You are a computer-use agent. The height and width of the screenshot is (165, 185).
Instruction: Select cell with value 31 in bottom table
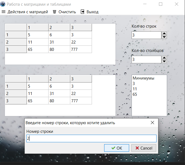pyautogui.click(x=59, y=93)
